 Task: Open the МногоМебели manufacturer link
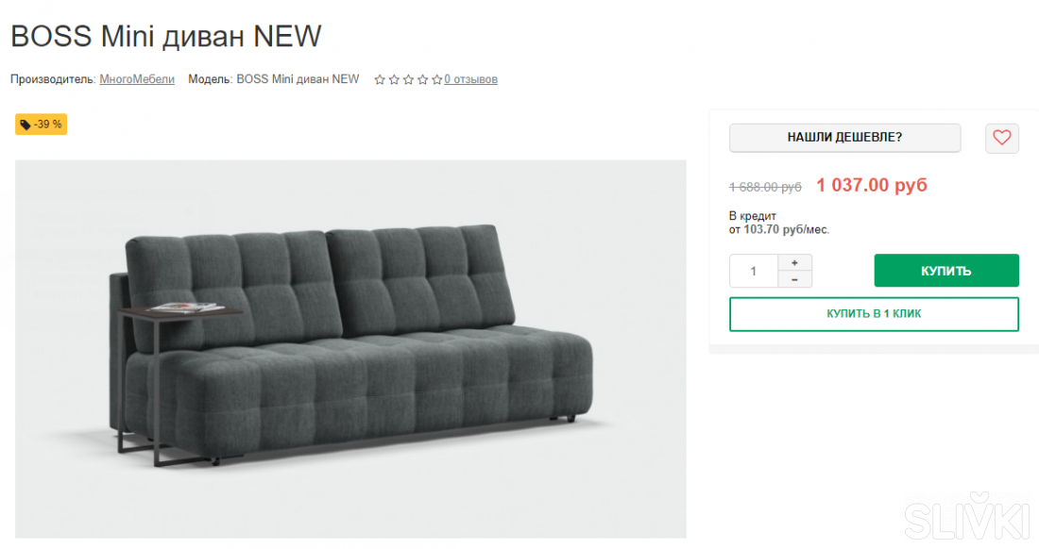click(137, 79)
